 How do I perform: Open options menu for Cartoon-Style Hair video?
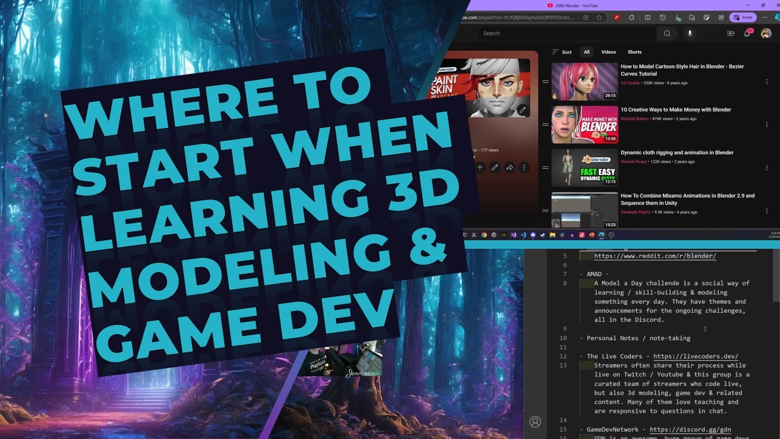click(767, 81)
